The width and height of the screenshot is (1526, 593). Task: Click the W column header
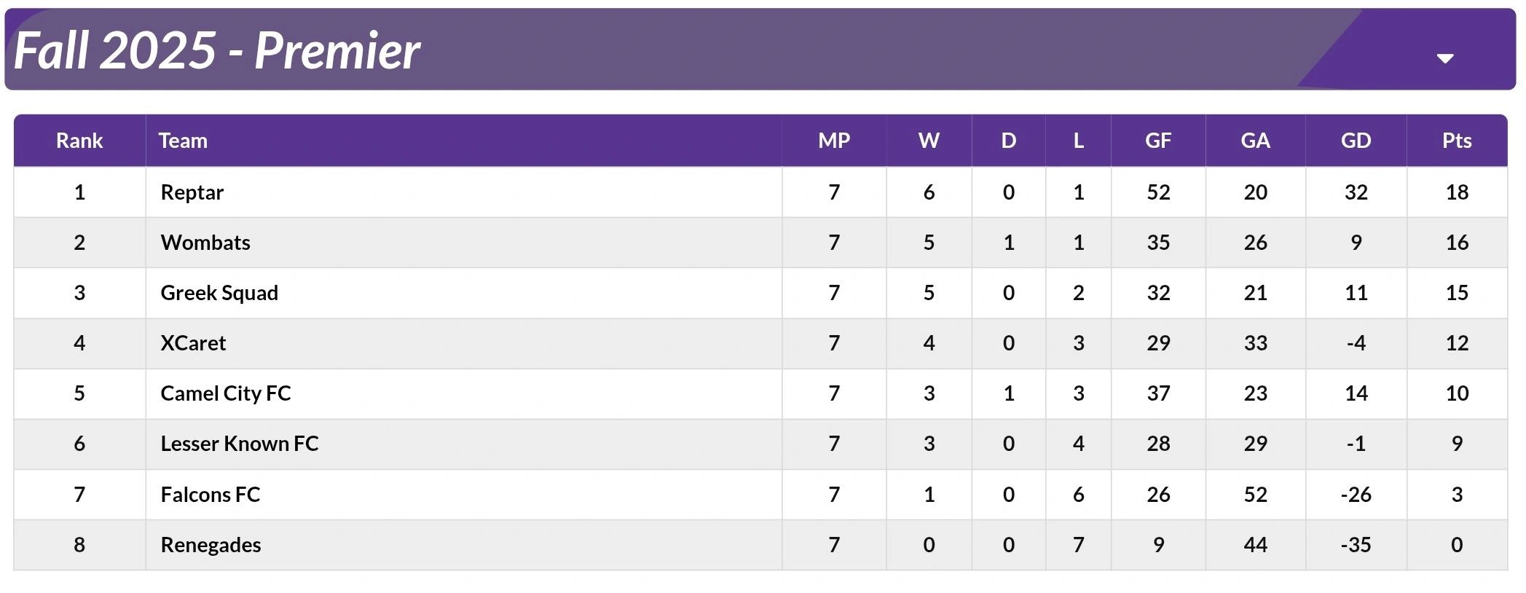pos(929,141)
